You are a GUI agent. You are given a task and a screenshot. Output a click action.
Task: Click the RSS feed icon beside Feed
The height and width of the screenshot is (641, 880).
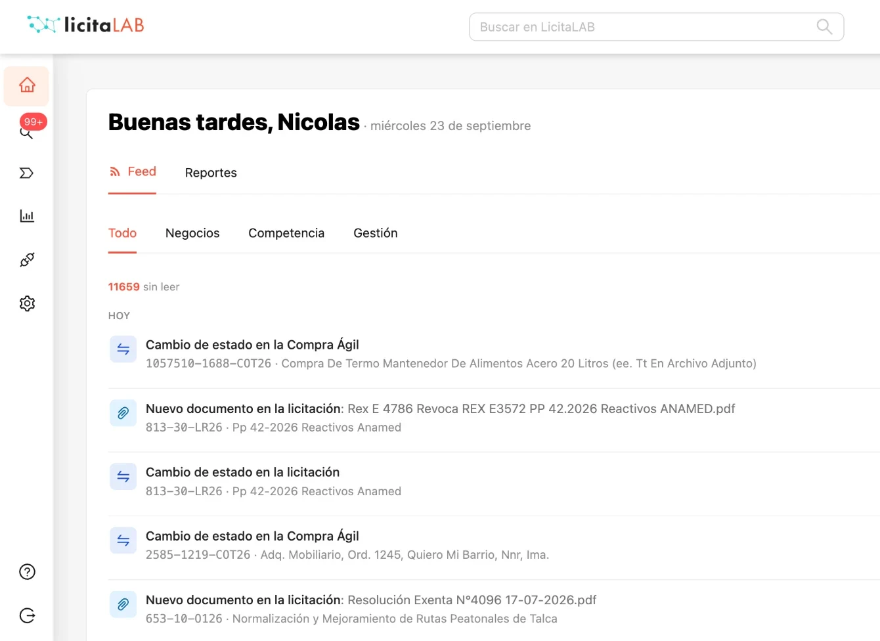(x=115, y=172)
